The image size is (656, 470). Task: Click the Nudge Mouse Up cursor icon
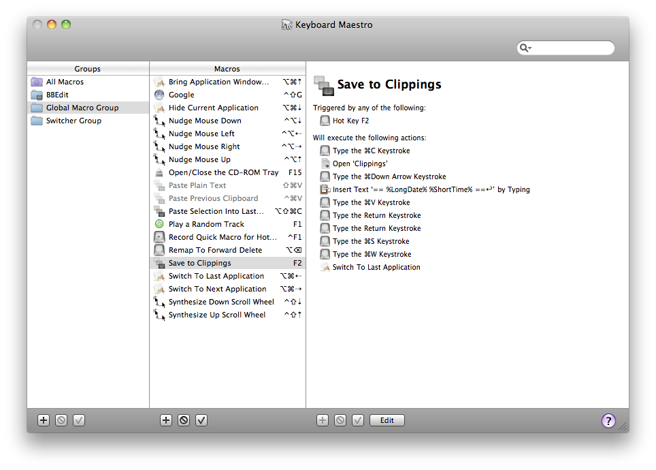click(x=159, y=159)
